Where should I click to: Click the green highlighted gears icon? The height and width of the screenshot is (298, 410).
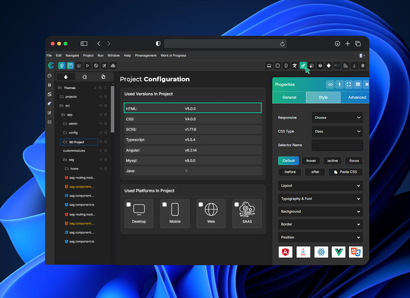(x=303, y=66)
